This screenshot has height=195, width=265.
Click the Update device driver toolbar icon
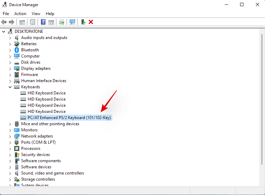61,22
